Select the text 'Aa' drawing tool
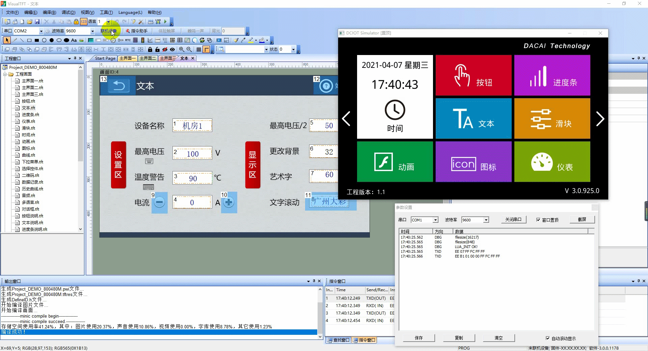 point(74,40)
